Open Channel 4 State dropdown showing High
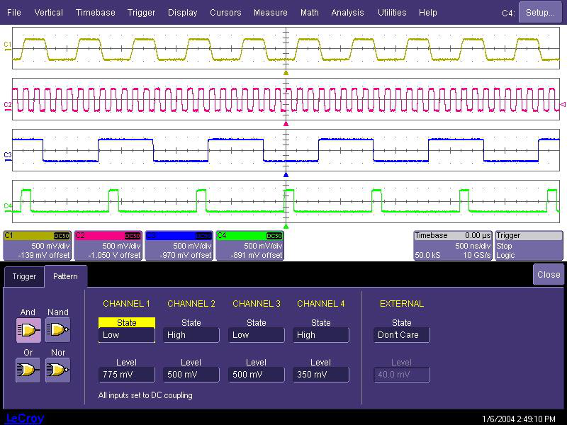Image resolution: width=567 pixels, height=425 pixels. coord(320,335)
